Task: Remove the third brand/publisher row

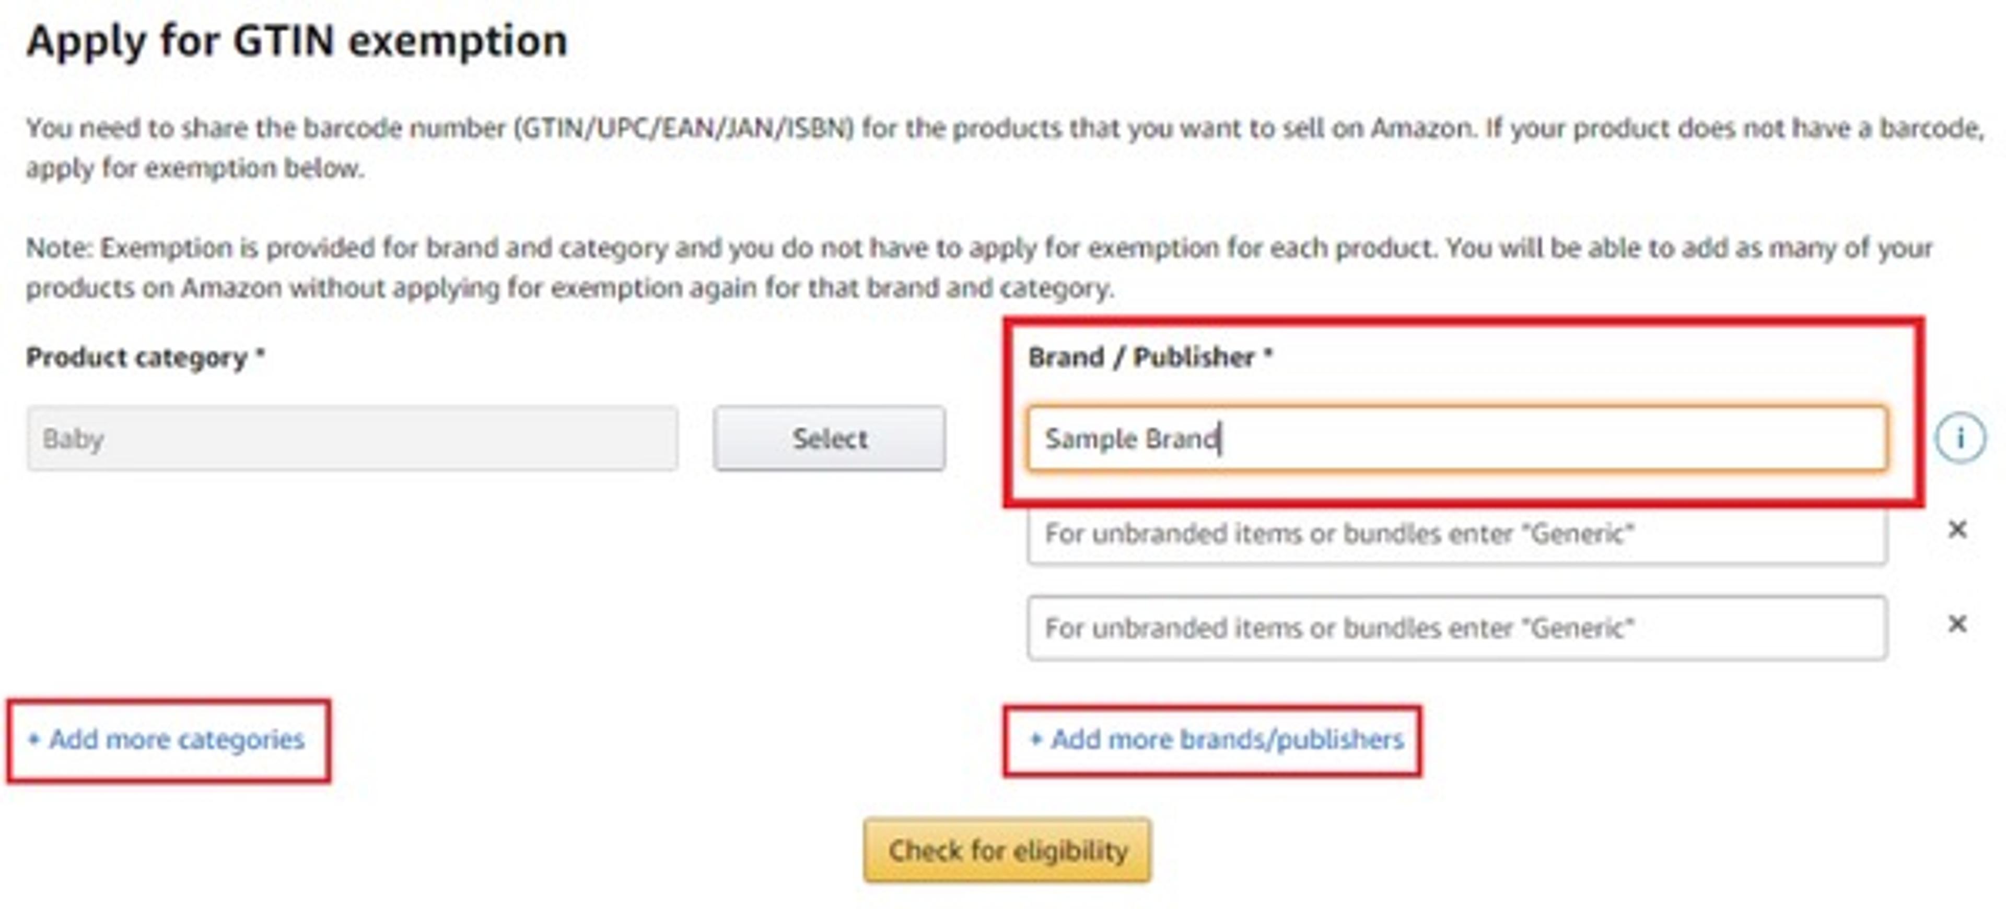Action: 1957,624
